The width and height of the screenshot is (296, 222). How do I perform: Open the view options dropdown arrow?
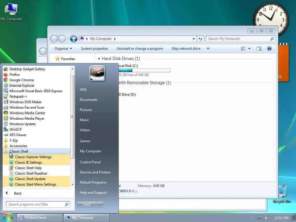coord(249,49)
